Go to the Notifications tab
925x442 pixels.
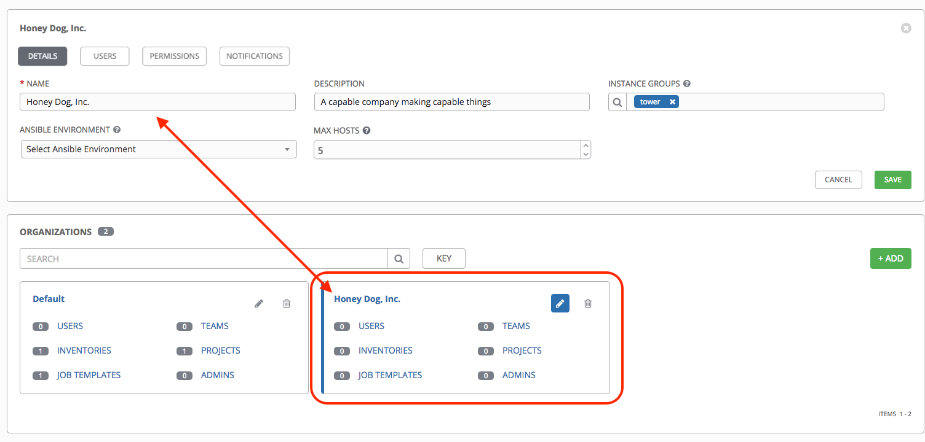(254, 56)
